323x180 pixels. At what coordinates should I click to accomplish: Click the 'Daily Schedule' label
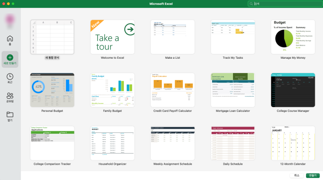point(233,164)
